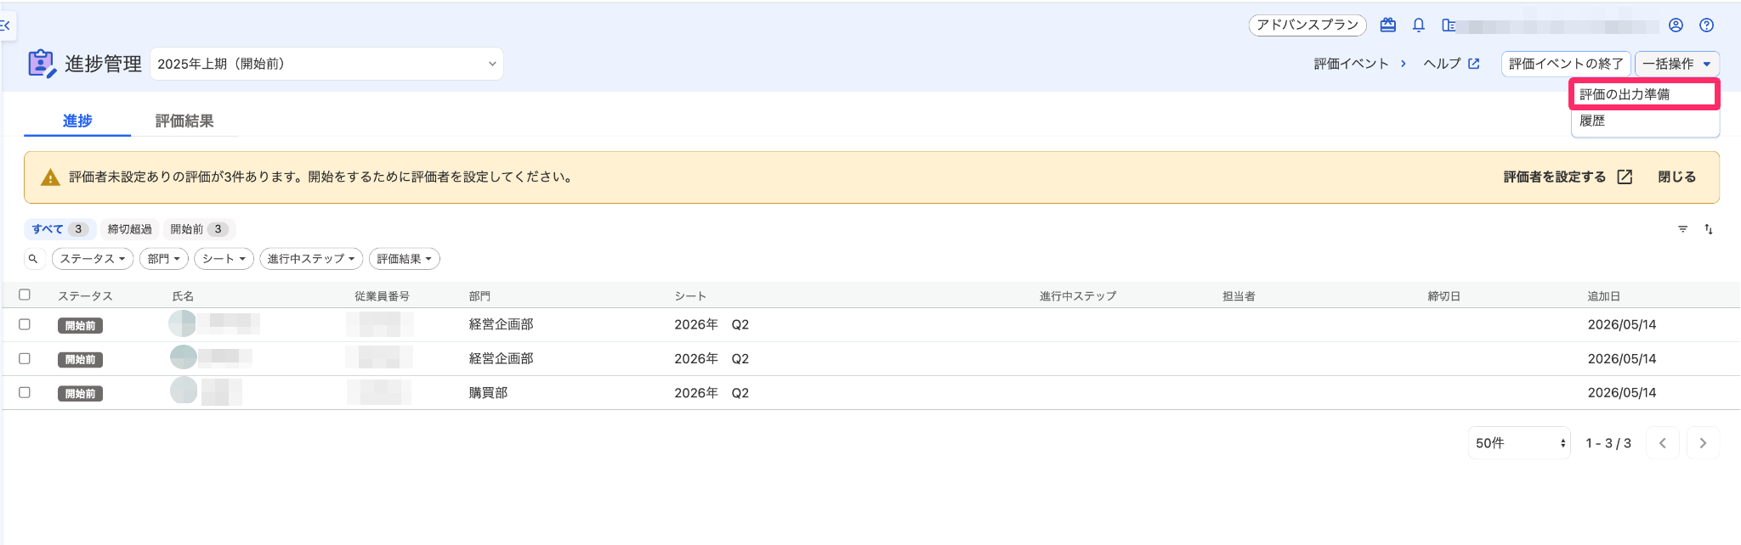Click the 評価イベントの終了 button
This screenshot has width=1741, height=545.
pyautogui.click(x=1566, y=64)
